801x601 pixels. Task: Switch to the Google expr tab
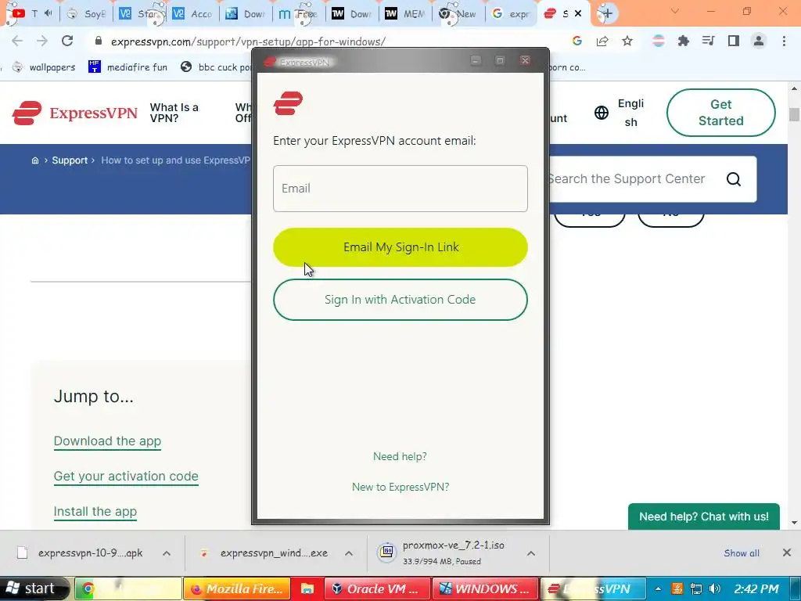coord(512,14)
